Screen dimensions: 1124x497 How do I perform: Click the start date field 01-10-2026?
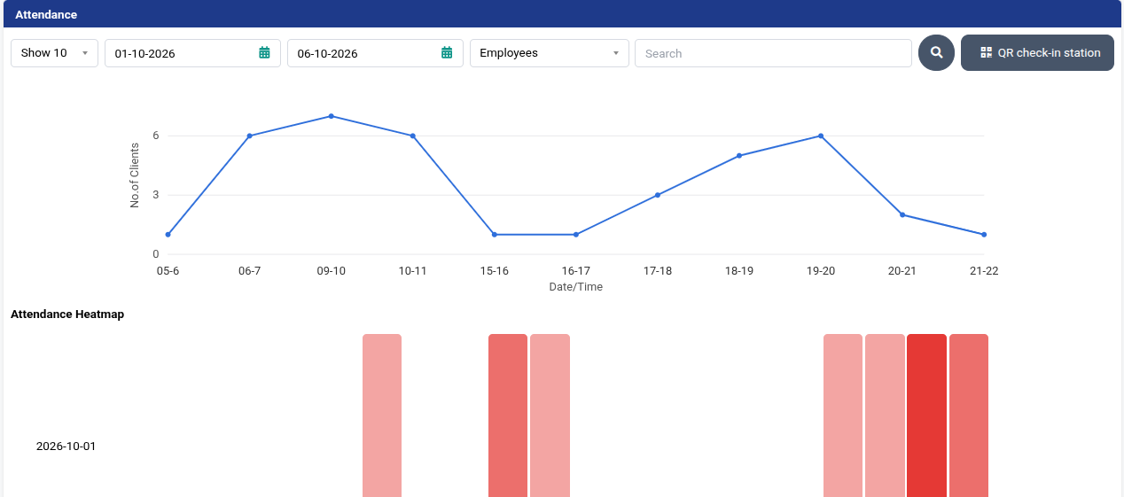pyautogui.click(x=192, y=53)
